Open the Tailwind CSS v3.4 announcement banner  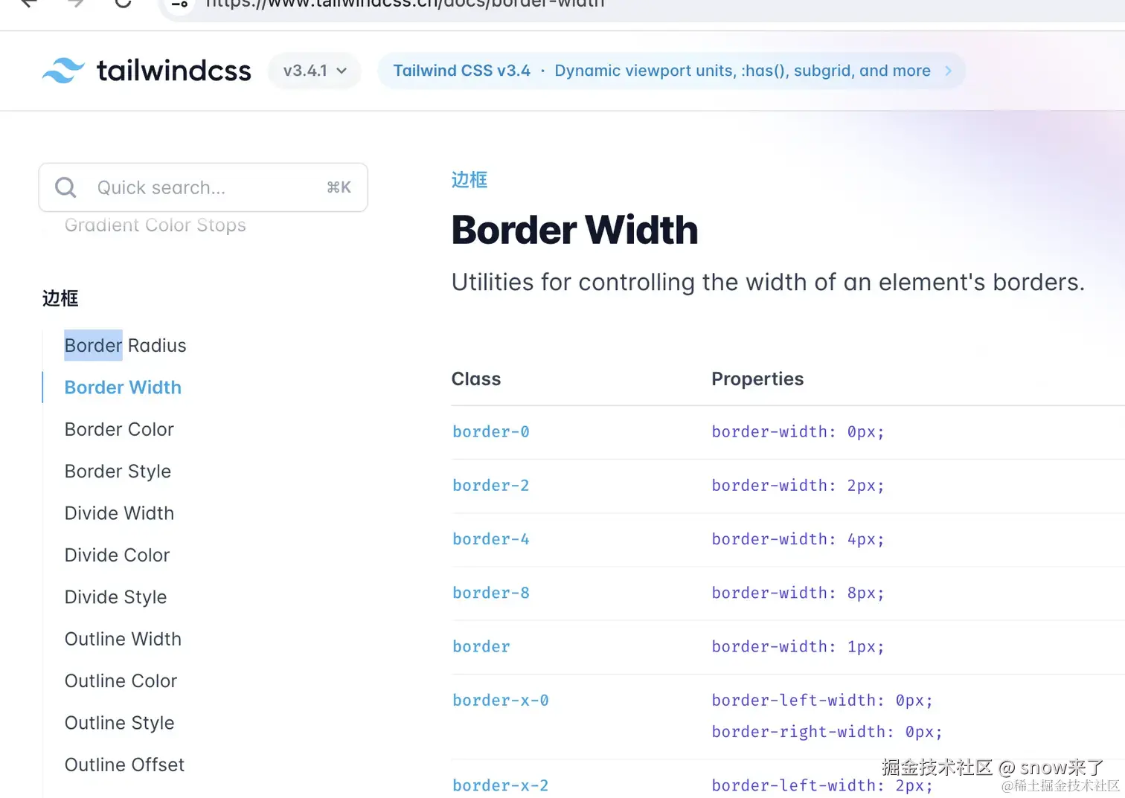point(672,71)
